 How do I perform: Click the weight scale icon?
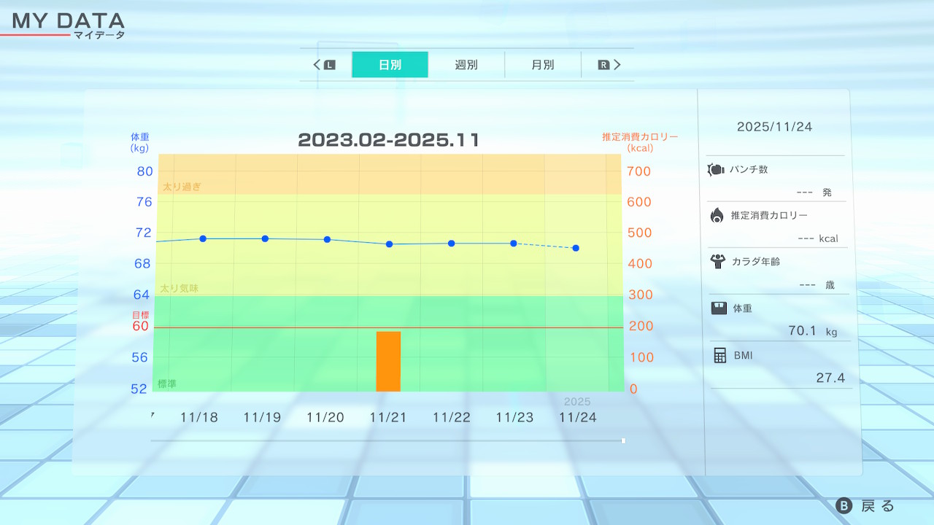[x=719, y=308]
